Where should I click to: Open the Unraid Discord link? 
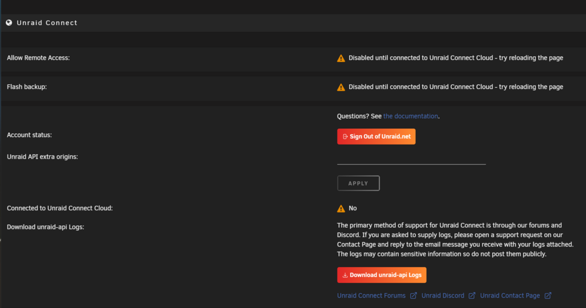pyautogui.click(x=442, y=296)
